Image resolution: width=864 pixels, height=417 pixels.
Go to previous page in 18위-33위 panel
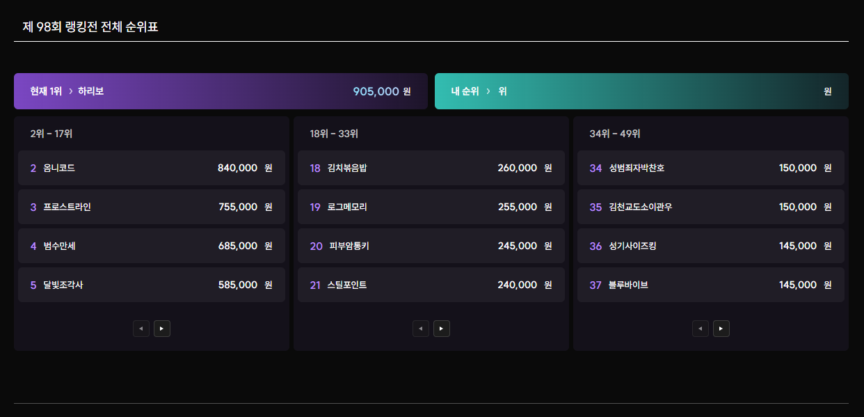pos(421,329)
